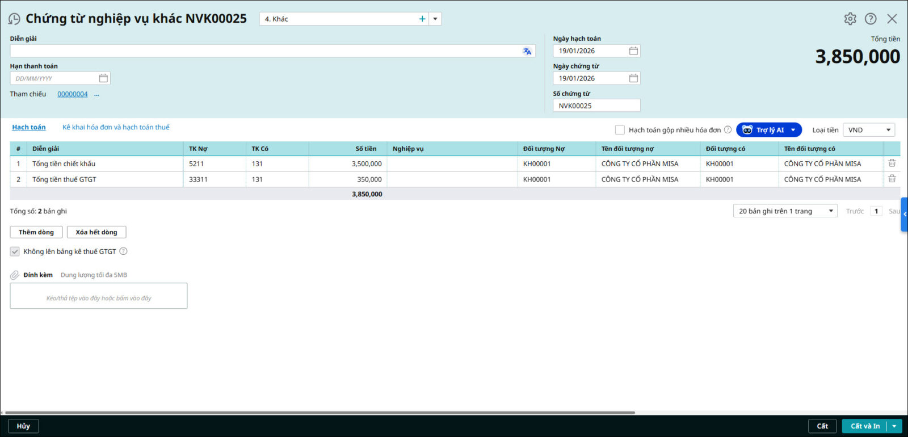Screen dimensions: 908x437
Task: Enable Hạch toán gộp nhiều hóa đơn checkbox
Action: coord(620,130)
